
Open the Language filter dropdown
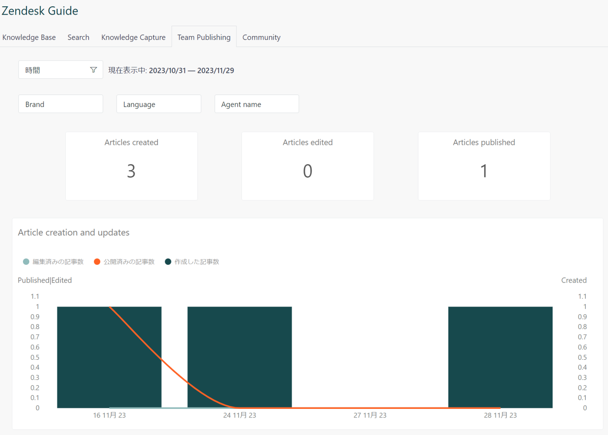point(158,104)
